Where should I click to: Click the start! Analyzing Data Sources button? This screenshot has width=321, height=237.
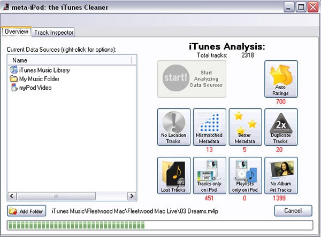[192, 79]
